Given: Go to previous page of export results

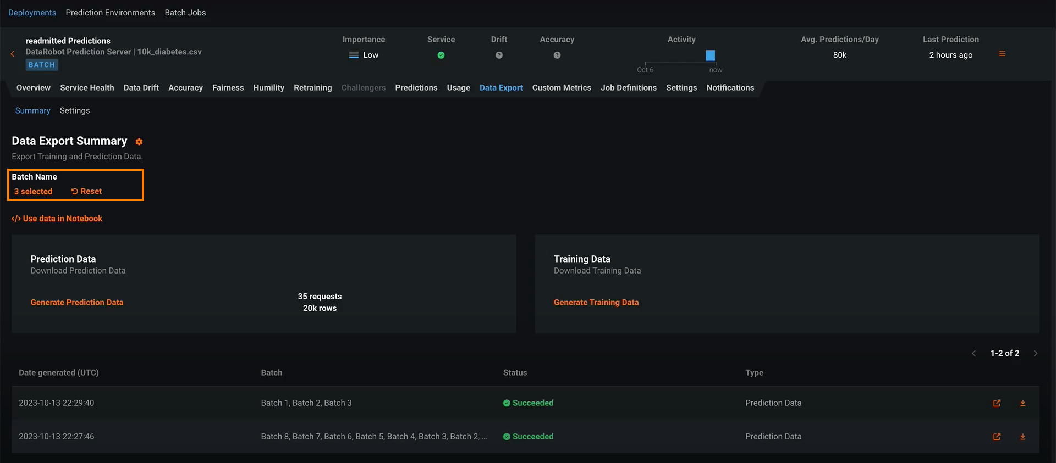Looking at the screenshot, I should click(x=974, y=354).
